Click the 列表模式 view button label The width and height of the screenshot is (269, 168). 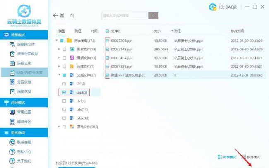230,157
